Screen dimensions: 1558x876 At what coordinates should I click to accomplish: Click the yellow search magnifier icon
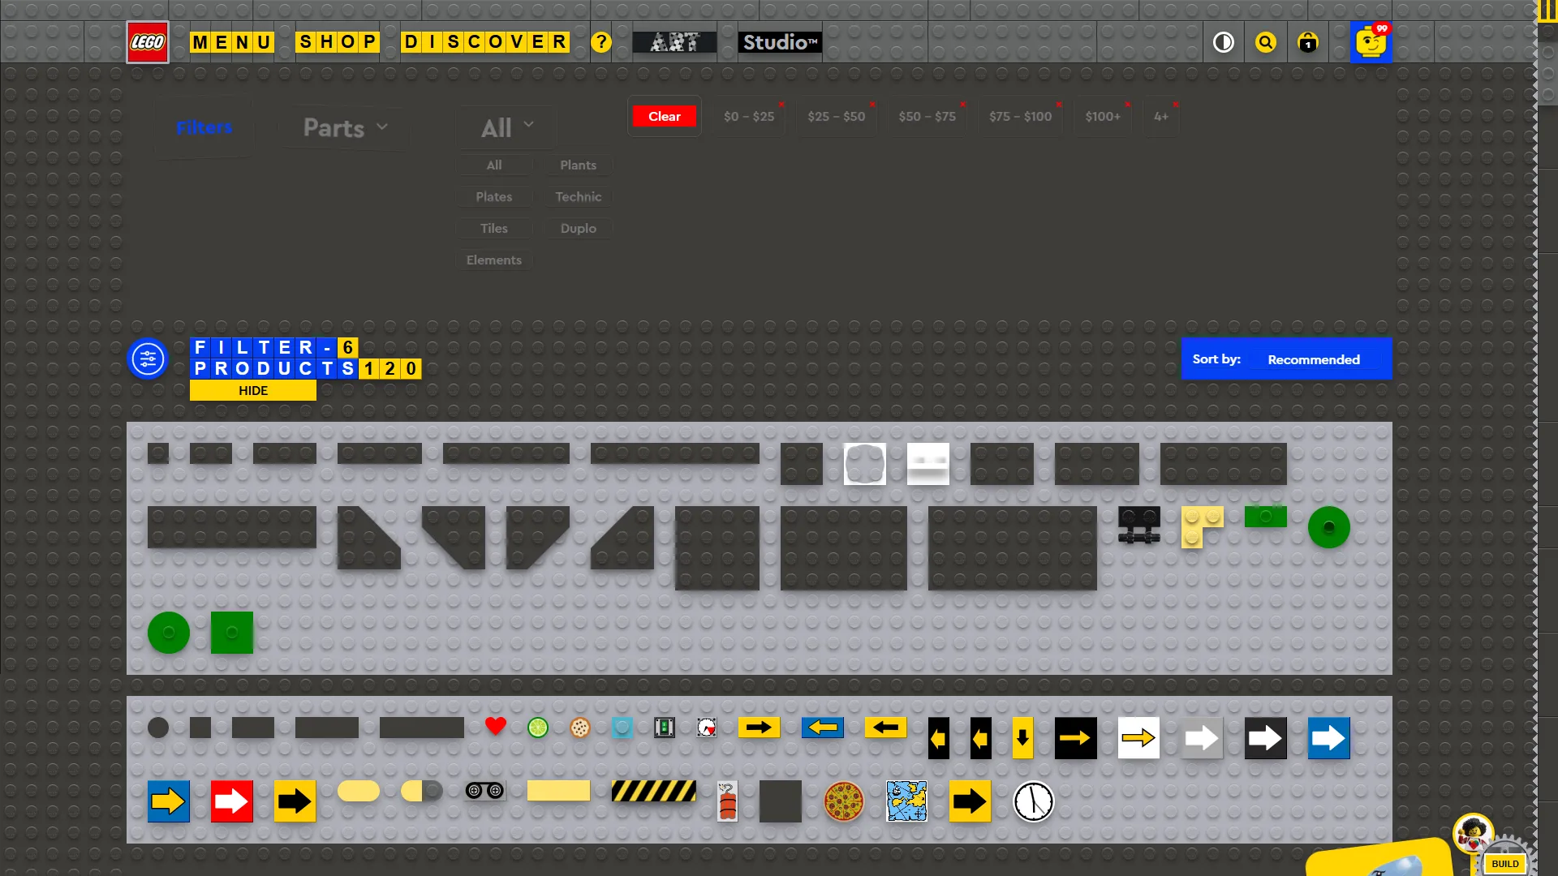point(1266,42)
